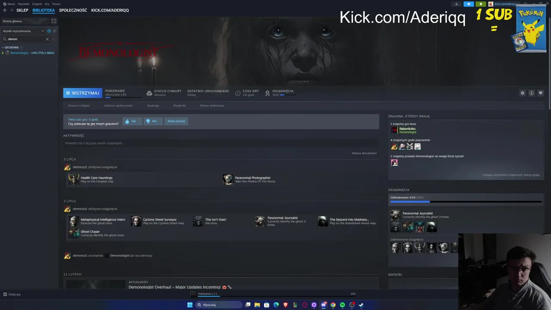This screenshot has height=310, width=551.
Task: Open the STATUS CHMURY cloud info
Action: (164, 93)
